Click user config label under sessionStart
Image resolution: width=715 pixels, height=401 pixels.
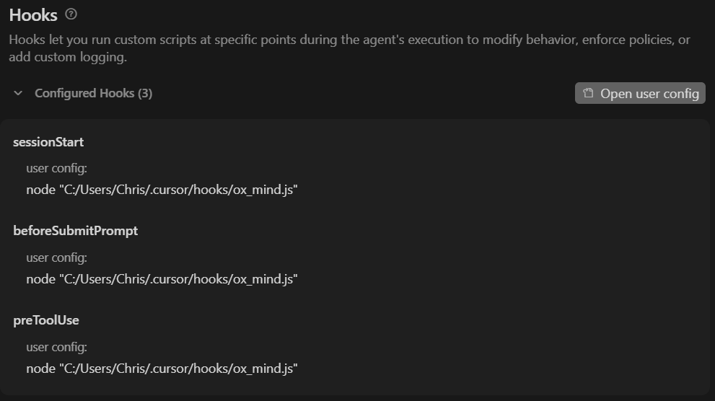56,168
